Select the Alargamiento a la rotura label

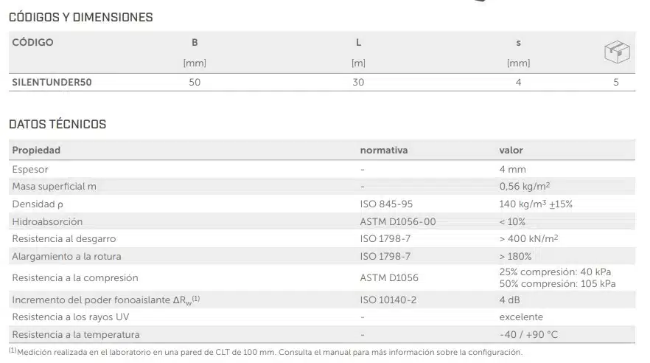66,256
